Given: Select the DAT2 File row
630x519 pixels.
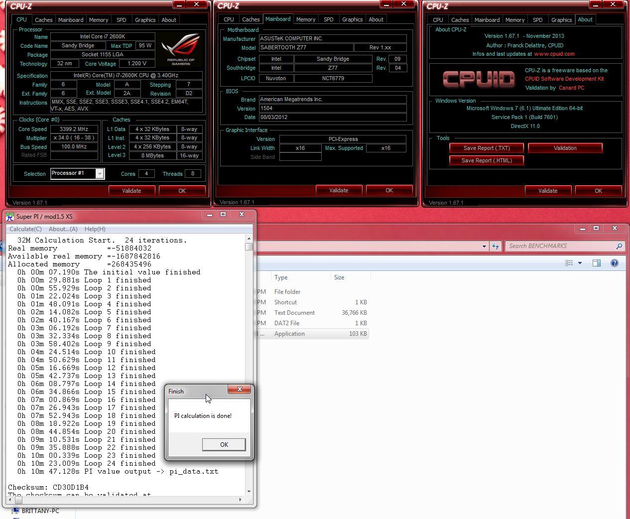Looking at the screenshot, I should pyautogui.click(x=313, y=323).
